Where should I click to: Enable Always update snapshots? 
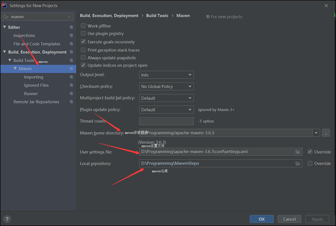click(83, 57)
